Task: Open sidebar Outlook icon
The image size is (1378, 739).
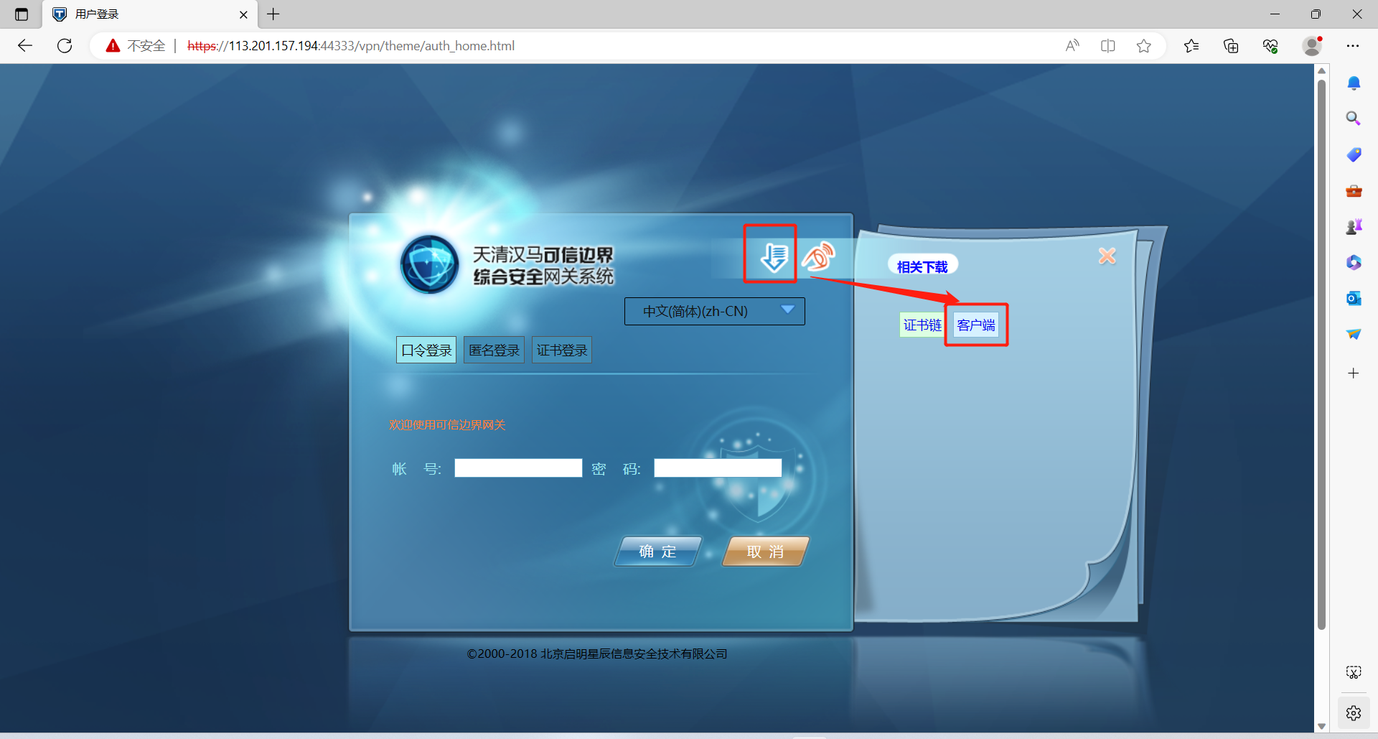Action: [1354, 298]
